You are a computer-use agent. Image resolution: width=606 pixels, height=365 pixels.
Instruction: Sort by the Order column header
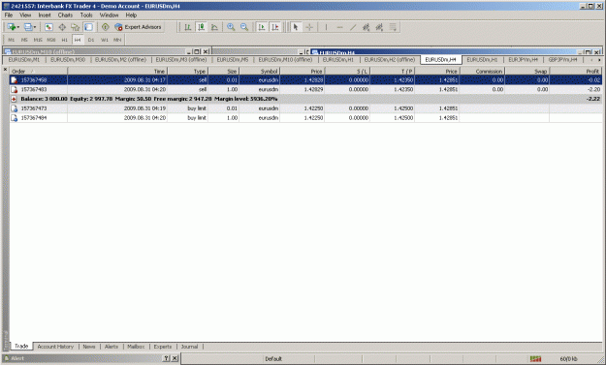[39, 71]
